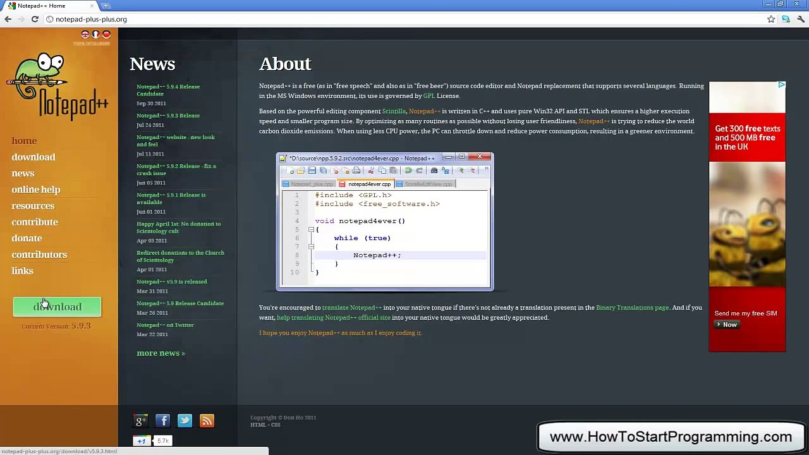The width and height of the screenshot is (809, 455).
Task: Follow the translate Notepad++ link
Action: pyautogui.click(x=352, y=308)
